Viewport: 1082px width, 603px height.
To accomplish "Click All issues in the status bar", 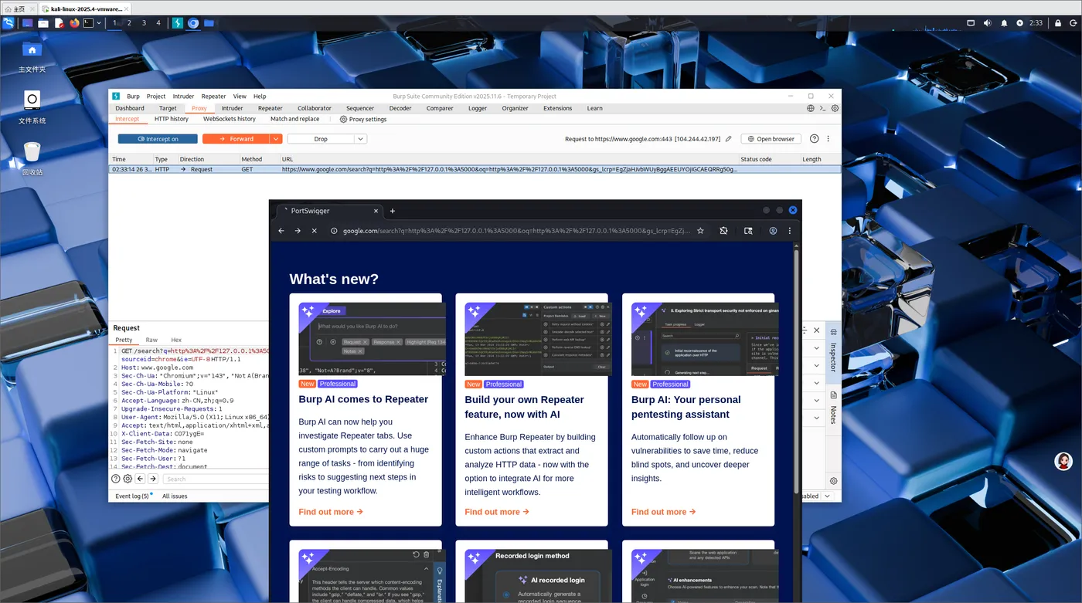I will point(175,496).
